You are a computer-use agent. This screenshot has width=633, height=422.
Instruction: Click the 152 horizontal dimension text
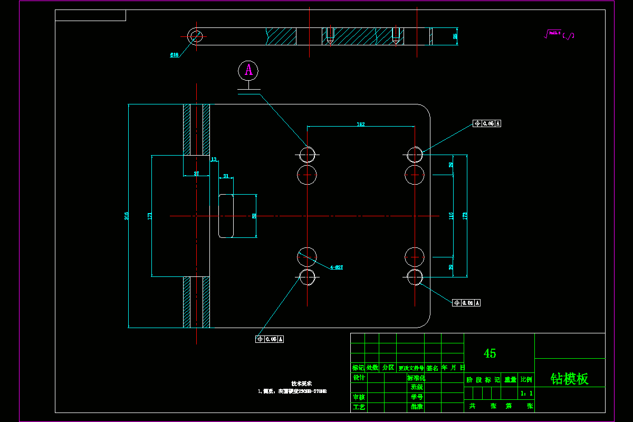361,124
